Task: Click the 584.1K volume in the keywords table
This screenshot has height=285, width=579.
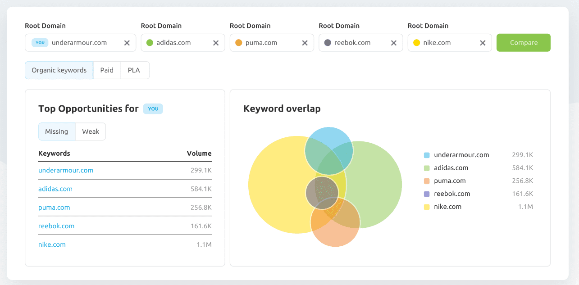Action: 201,189
